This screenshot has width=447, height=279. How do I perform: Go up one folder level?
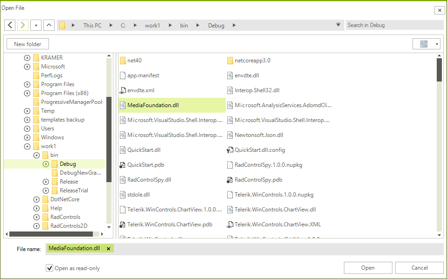(49, 25)
